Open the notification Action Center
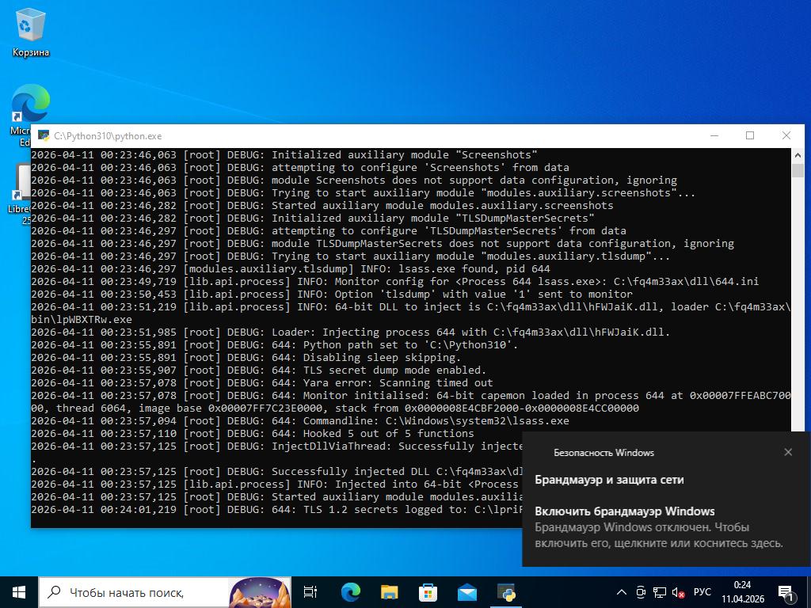Viewport: 811px width, 608px height. coord(786,591)
